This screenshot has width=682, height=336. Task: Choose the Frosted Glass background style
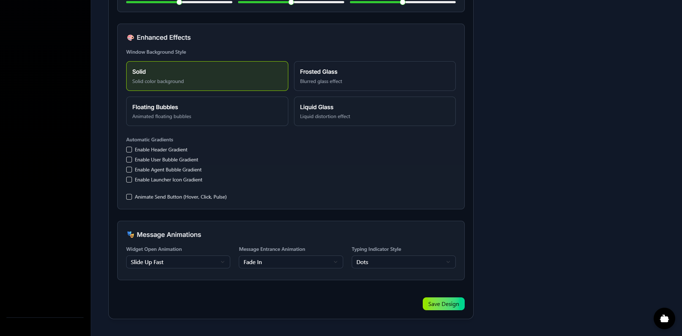(x=374, y=76)
